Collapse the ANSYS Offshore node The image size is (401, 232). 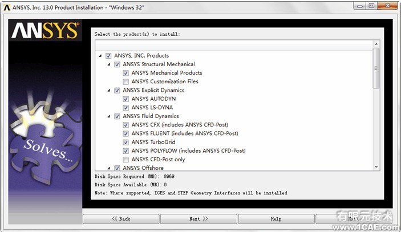109,168
